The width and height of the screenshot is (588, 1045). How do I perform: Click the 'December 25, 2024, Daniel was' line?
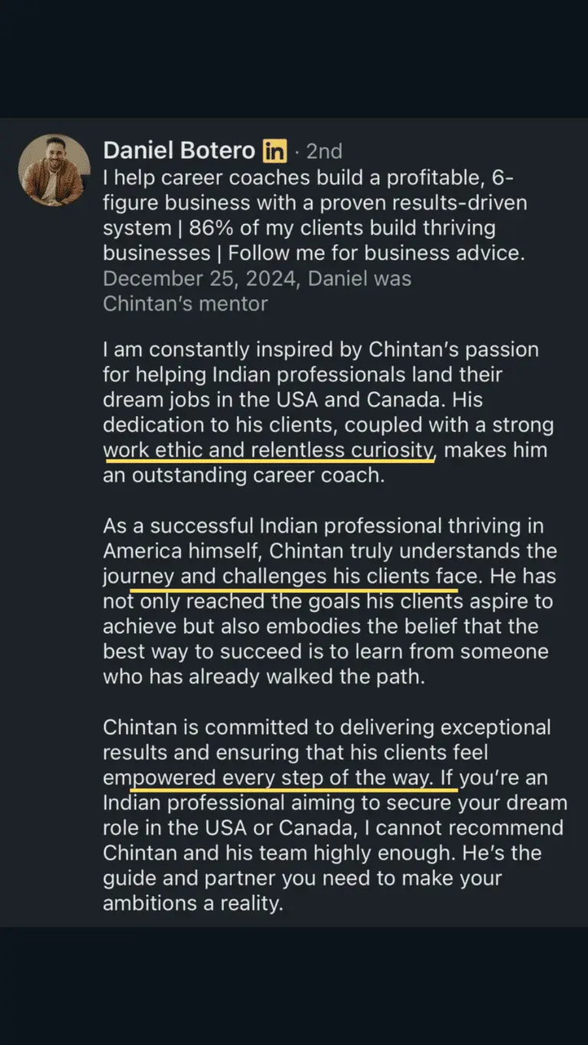[x=256, y=279]
